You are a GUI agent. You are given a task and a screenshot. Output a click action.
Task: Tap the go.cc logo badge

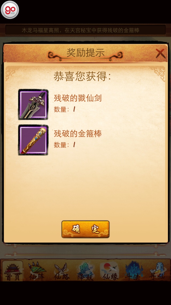point(10,10)
